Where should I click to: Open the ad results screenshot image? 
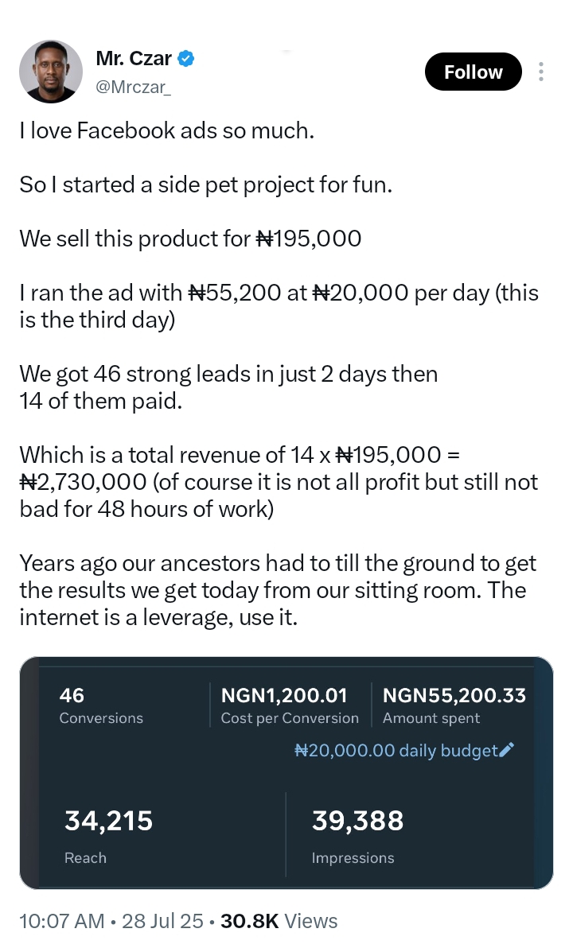pyautogui.click(x=286, y=773)
